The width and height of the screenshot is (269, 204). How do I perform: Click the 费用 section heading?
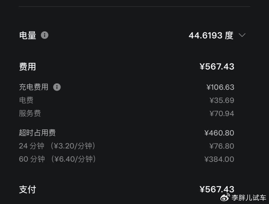pos(27,67)
